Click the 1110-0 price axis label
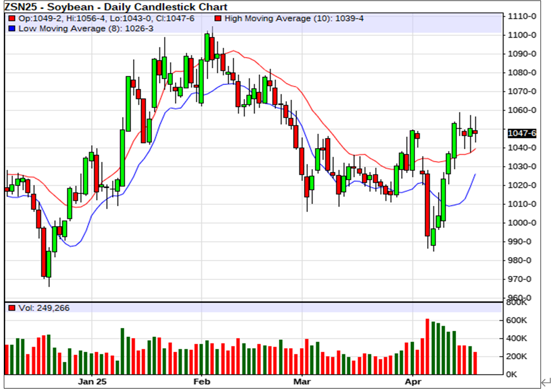The width and height of the screenshot is (551, 389). (522, 16)
